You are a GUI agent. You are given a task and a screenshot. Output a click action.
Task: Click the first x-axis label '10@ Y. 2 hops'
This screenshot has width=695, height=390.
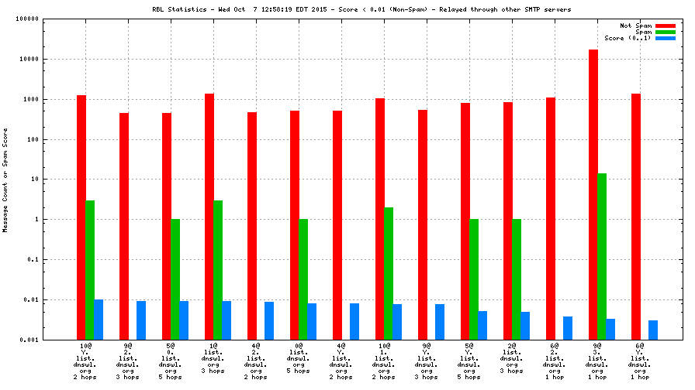point(86,361)
